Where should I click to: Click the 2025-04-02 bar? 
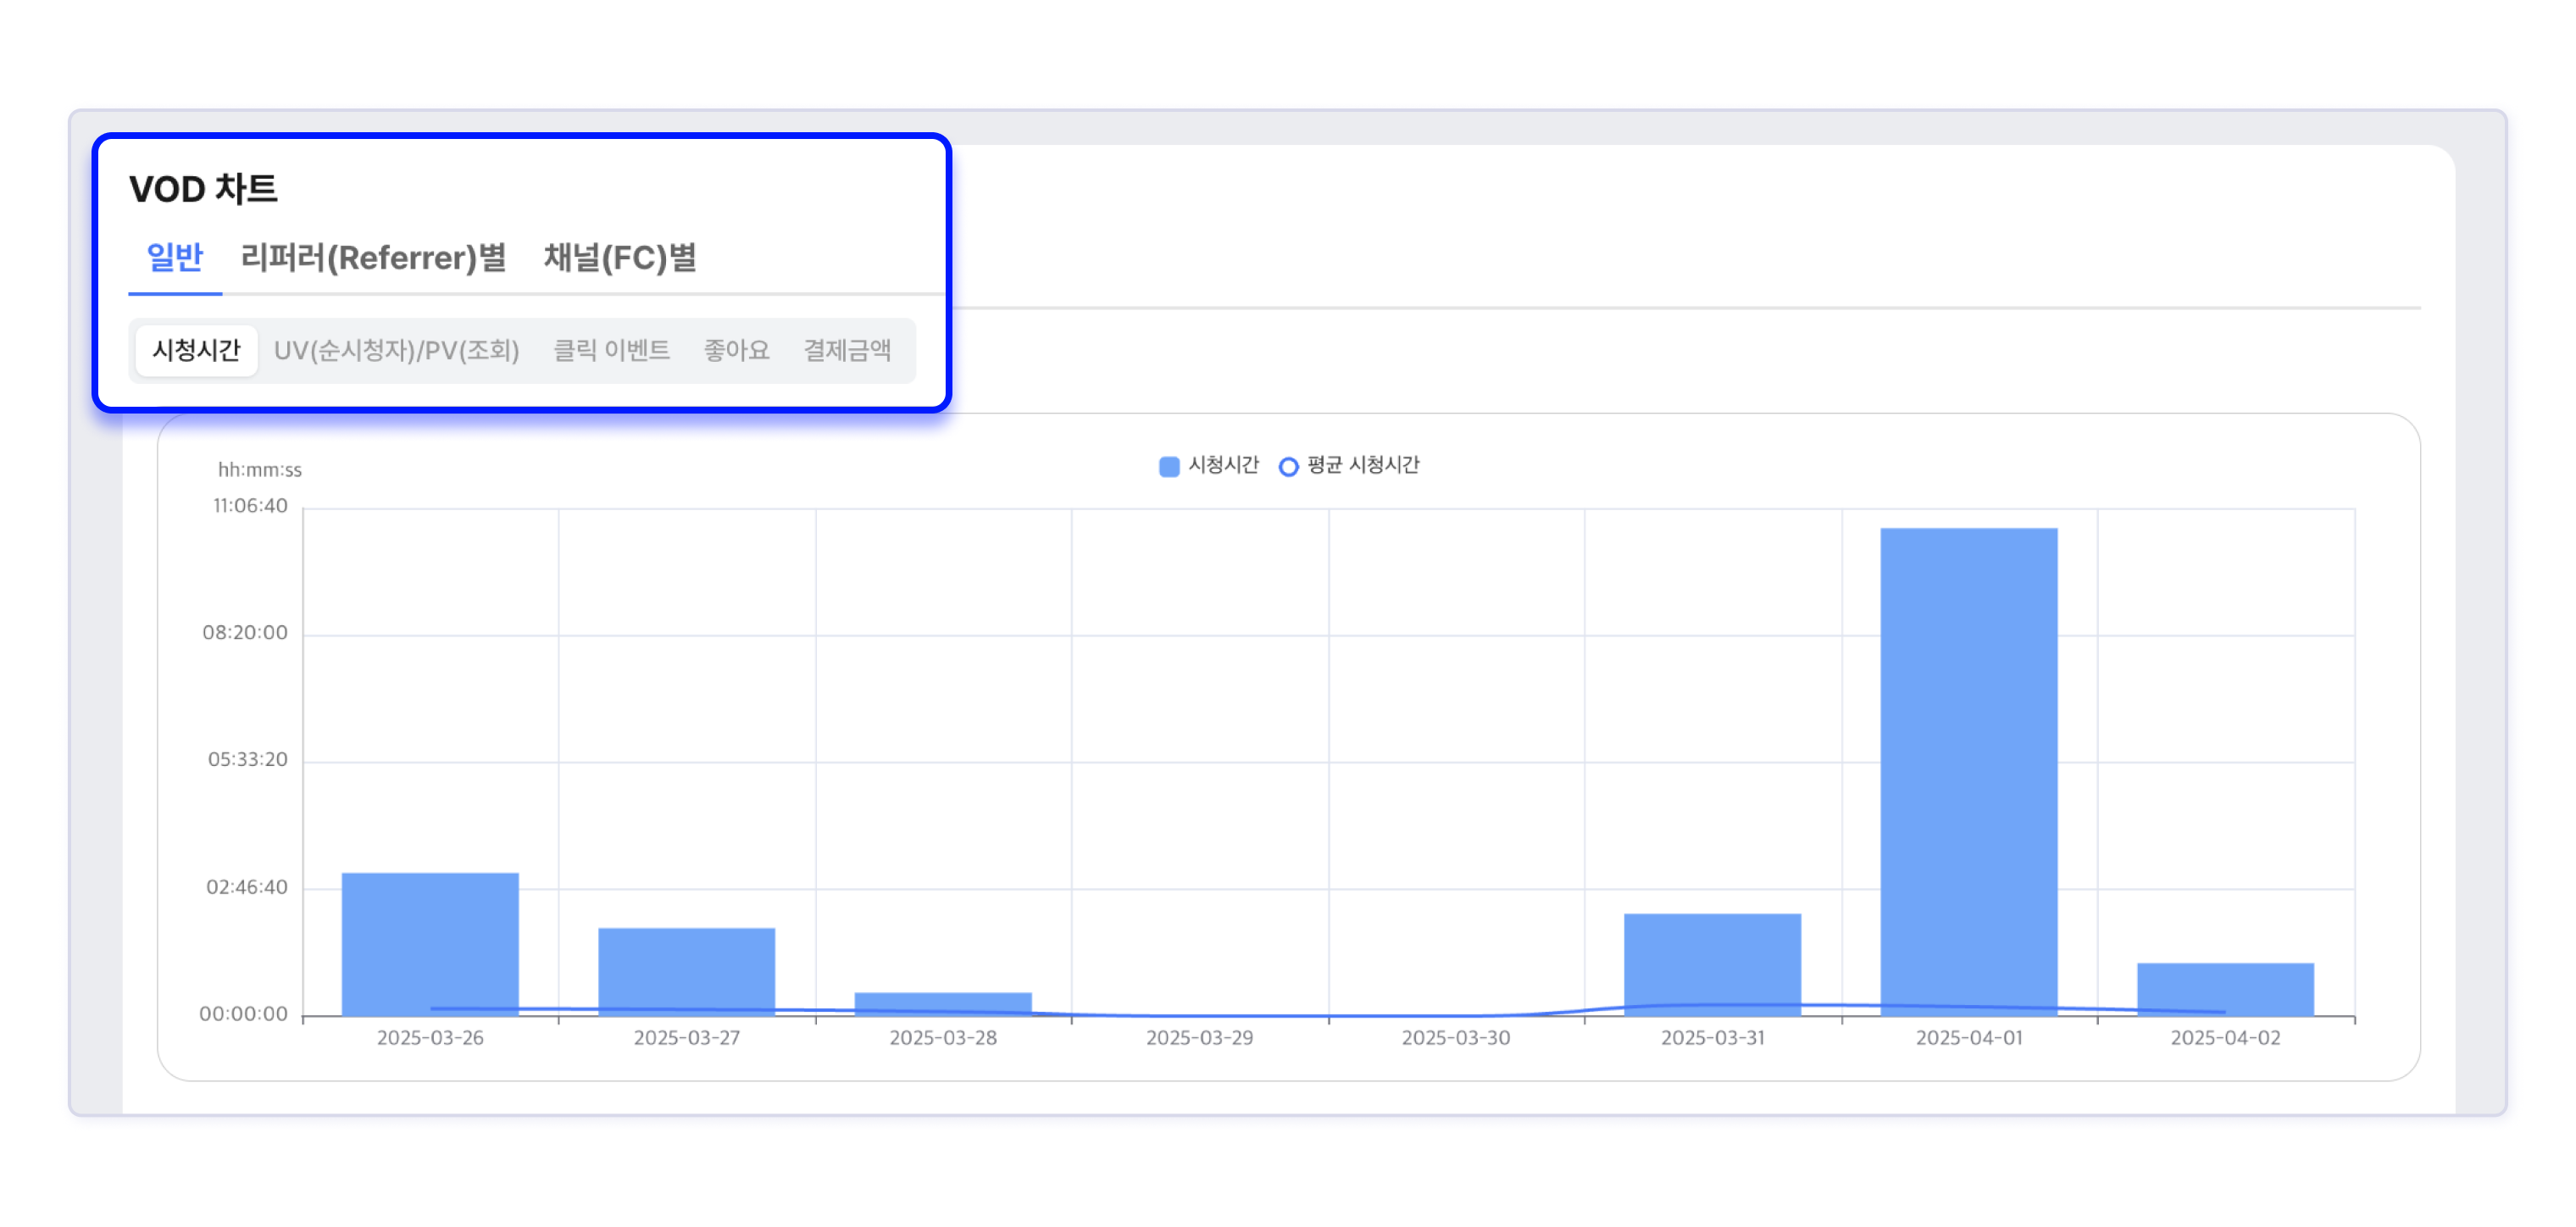[x=2225, y=985]
